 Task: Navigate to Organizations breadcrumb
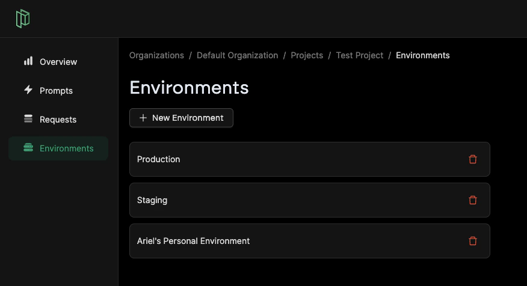[156, 55]
